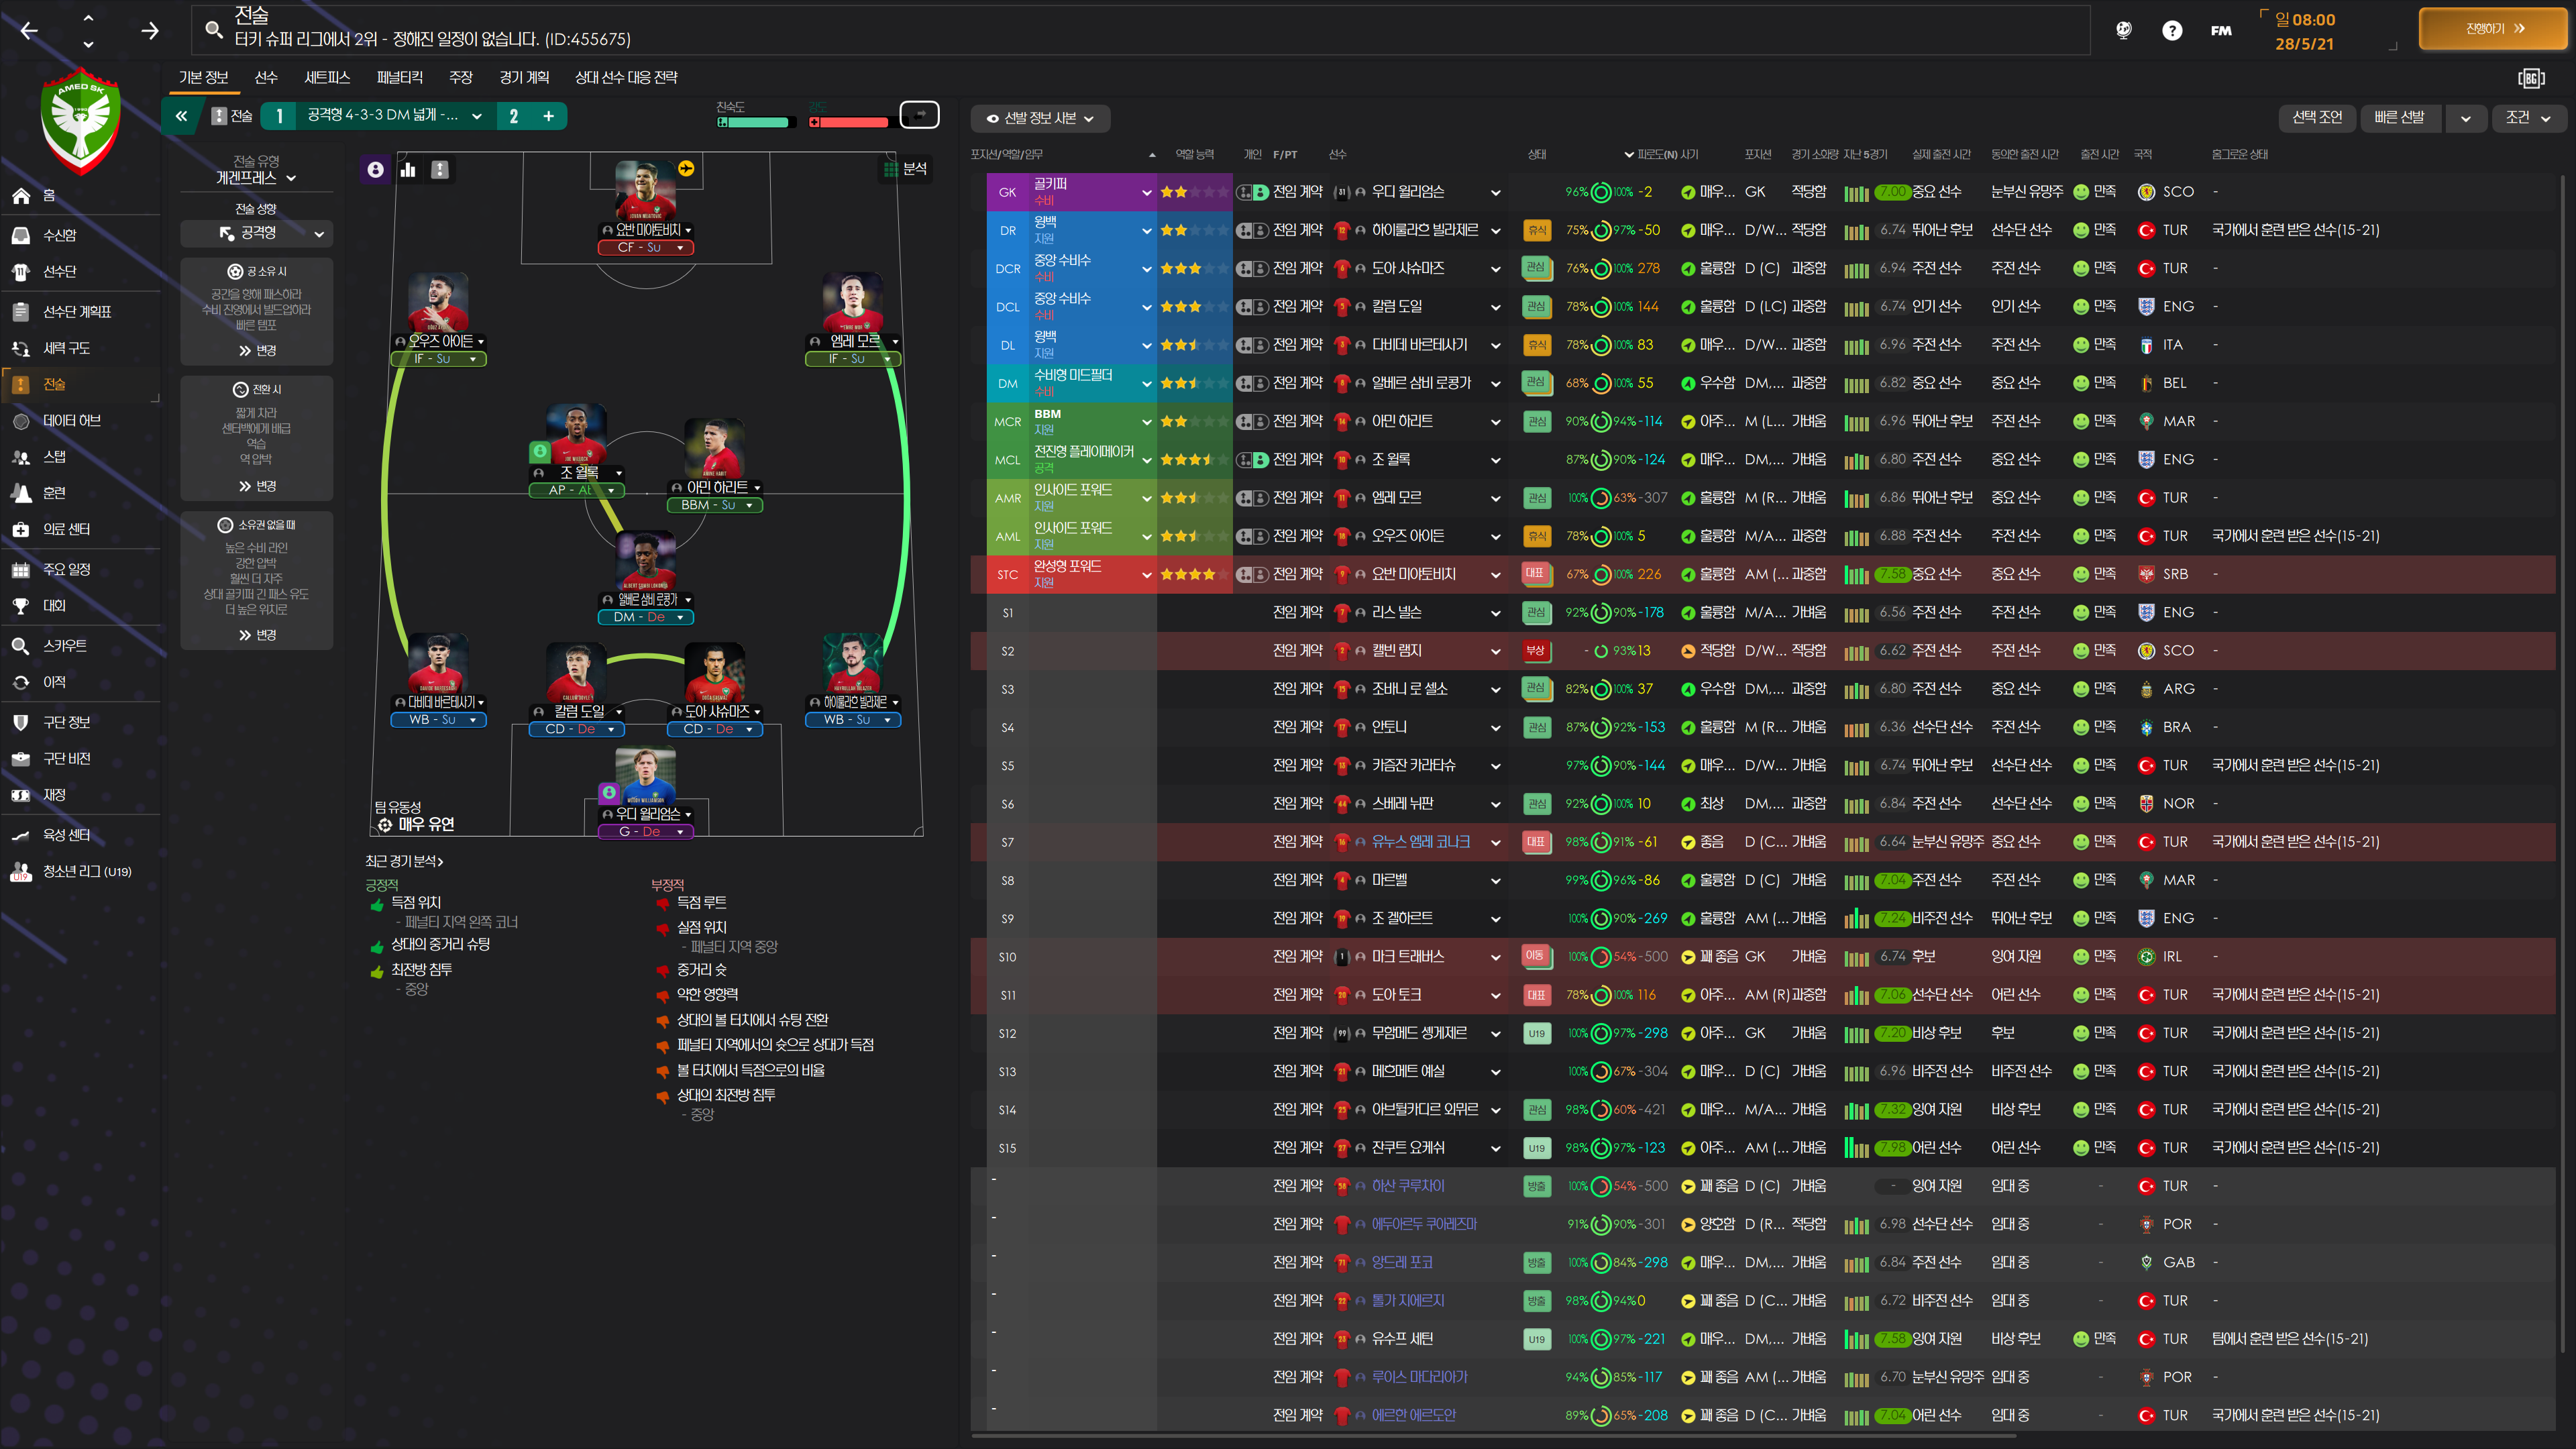Click the Amed SK club badge
The image size is (2576, 1449).
(81, 121)
